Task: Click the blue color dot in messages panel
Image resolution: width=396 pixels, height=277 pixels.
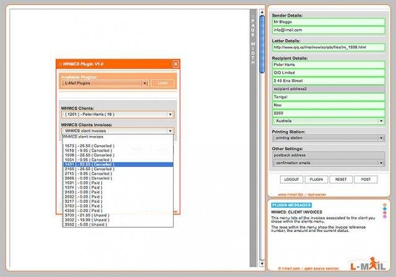Action: [385, 209]
